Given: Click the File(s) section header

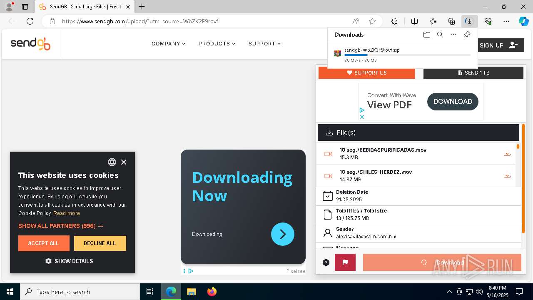Looking at the screenshot, I should tap(418, 132).
